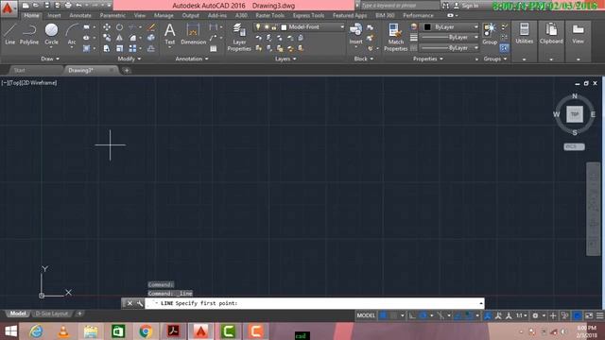Click the Offset tool in Modify panel
This screenshot has height=340, width=605.
pyautogui.click(x=151, y=48)
